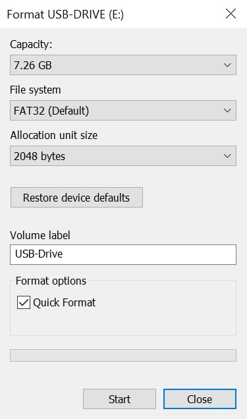Click the Format options group box area
247x419 pixels.
point(123,321)
